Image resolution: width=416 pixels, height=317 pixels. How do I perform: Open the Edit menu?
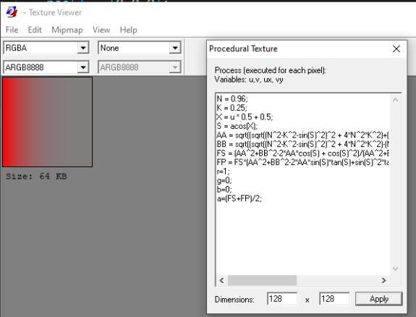coord(35,30)
